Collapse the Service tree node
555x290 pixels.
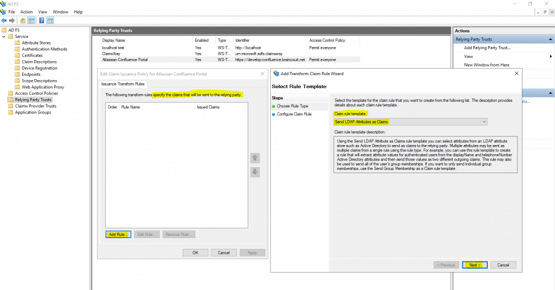pos(4,36)
